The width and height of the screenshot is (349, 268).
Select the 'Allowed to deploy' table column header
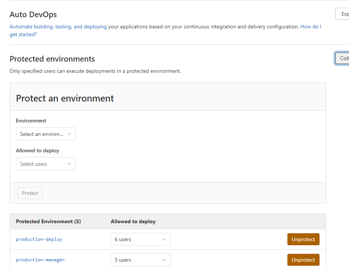(x=133, y=221)
